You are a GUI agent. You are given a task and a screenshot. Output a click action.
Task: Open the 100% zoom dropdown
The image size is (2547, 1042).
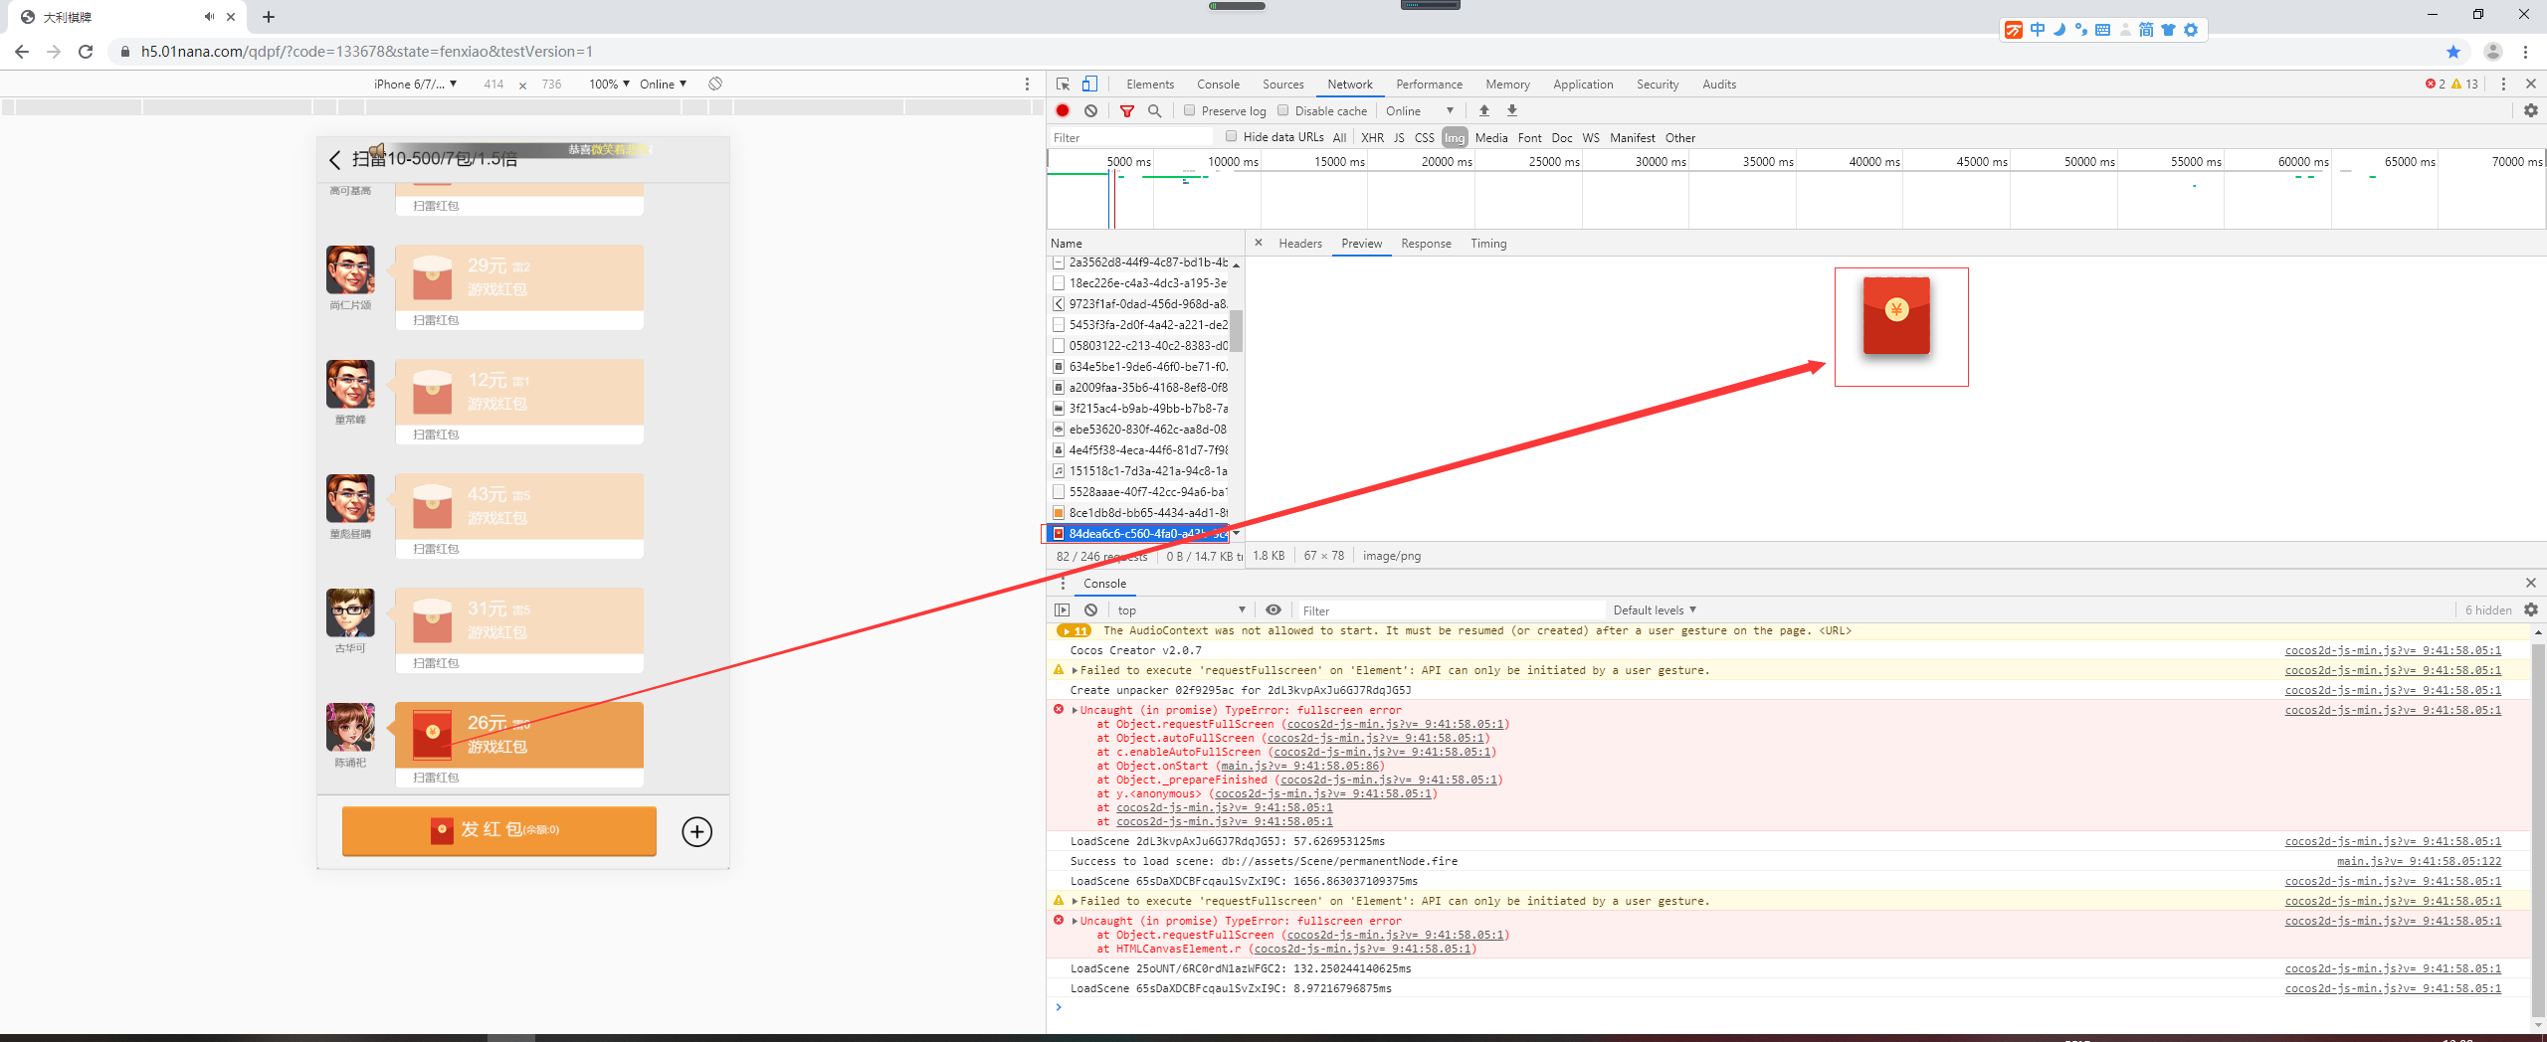(609, 85)
